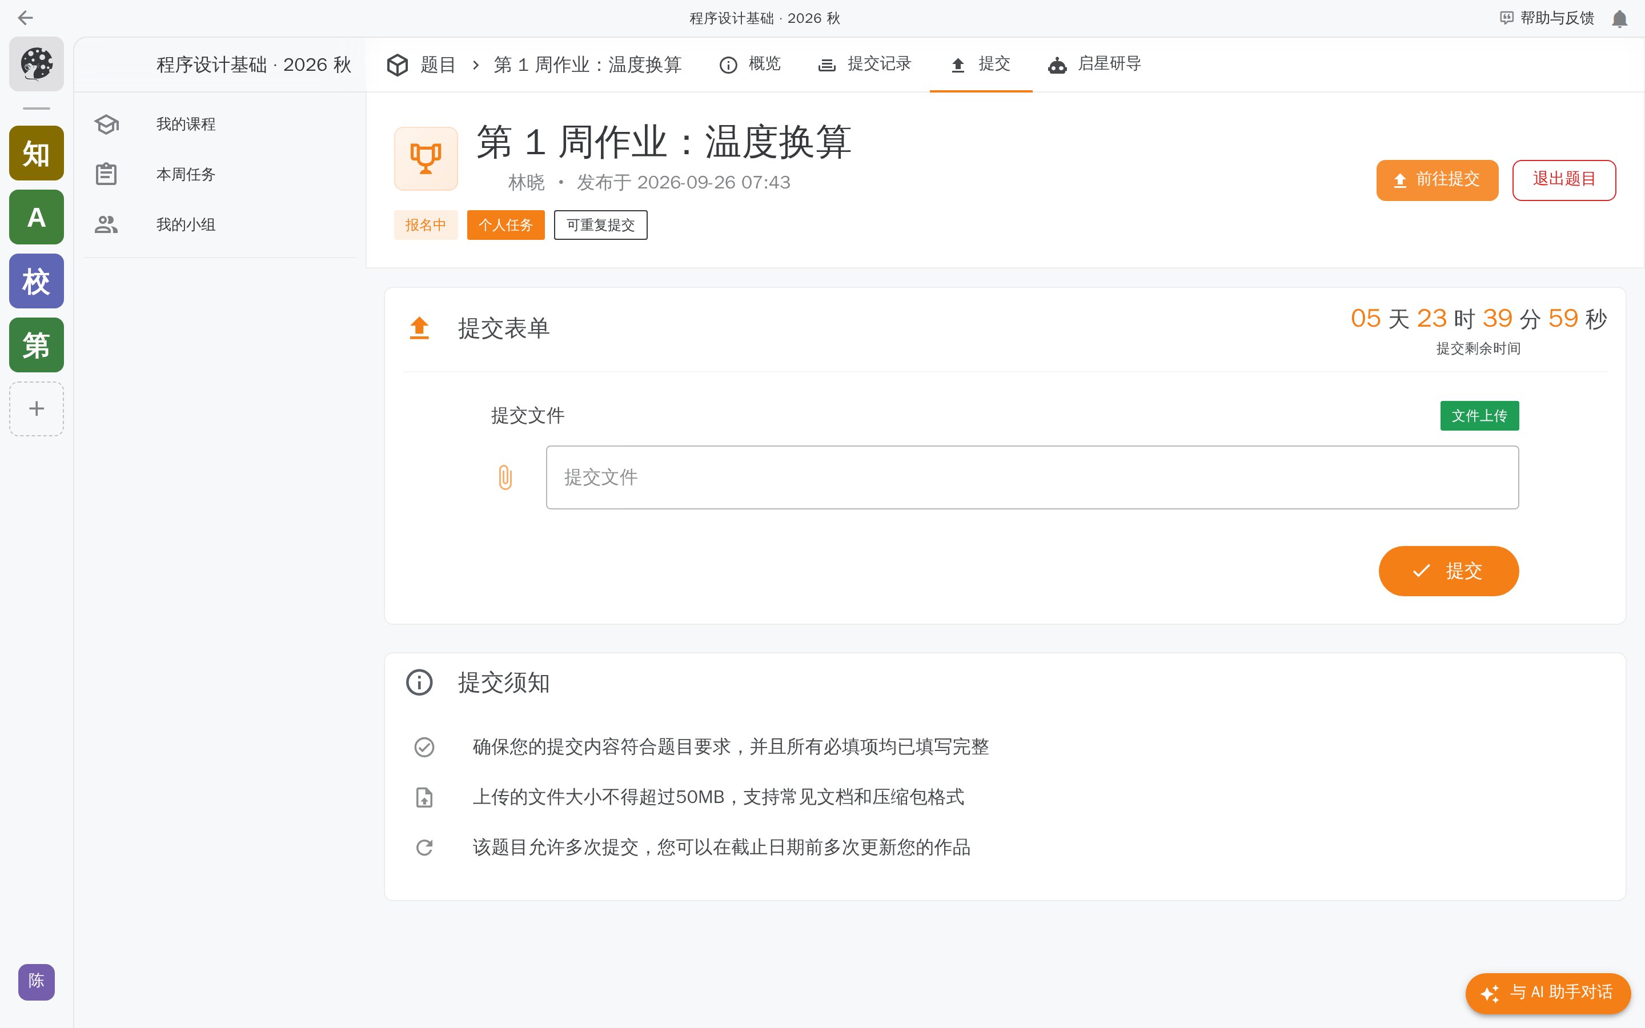Image resolution: width=1645 pixels, height=1028 pixels.
Task: Click the 退出题目 button
Action: (1563, 180)
